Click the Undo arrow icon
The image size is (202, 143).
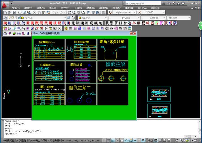click(54, 13)
